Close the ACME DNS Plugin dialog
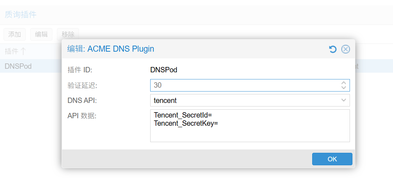Screen dimensions: 393x187 pos(345,49)
